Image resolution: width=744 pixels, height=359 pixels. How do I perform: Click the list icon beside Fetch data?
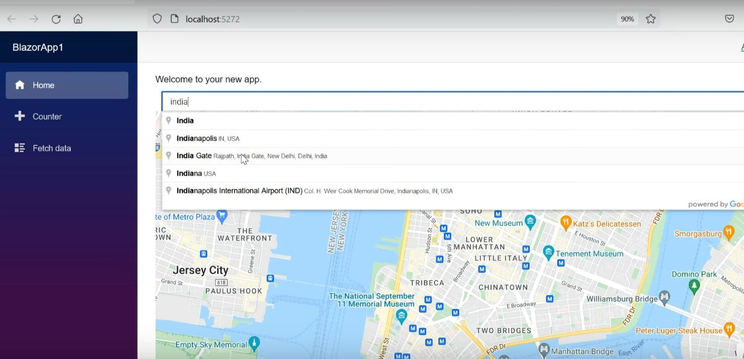(20, 148)
